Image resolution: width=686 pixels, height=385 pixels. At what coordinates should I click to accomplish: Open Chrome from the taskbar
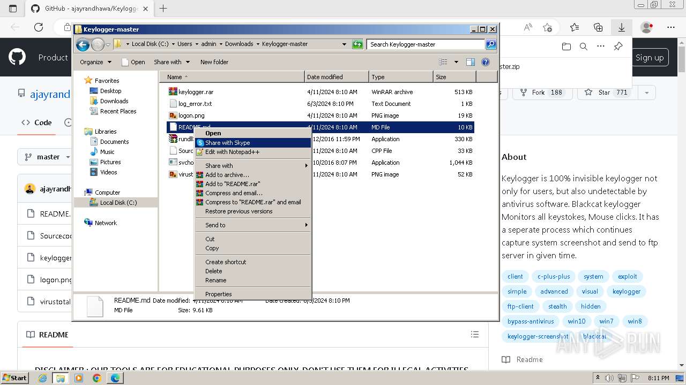(96, 378)
